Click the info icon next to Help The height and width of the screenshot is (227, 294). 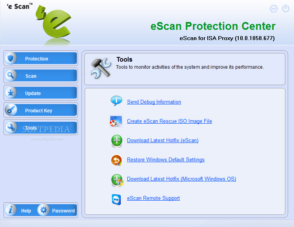(x=11, y=210)
